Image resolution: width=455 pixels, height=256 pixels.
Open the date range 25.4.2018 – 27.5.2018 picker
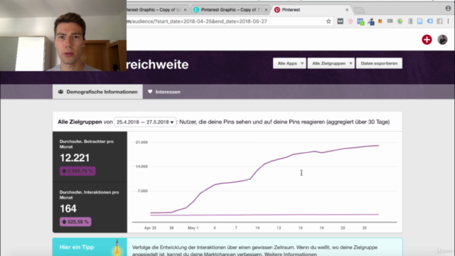point(145,122)
